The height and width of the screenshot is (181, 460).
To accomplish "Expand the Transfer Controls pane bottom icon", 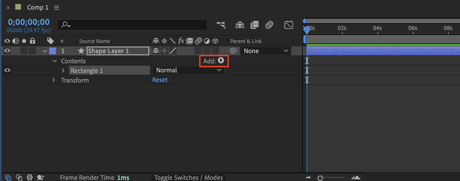I will pos(19,177).
